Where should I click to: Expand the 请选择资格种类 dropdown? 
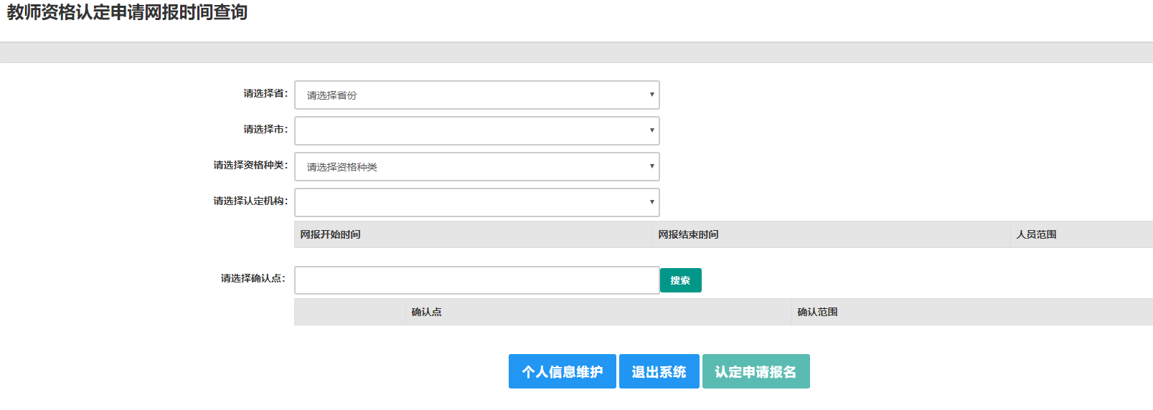click(476, 166)
